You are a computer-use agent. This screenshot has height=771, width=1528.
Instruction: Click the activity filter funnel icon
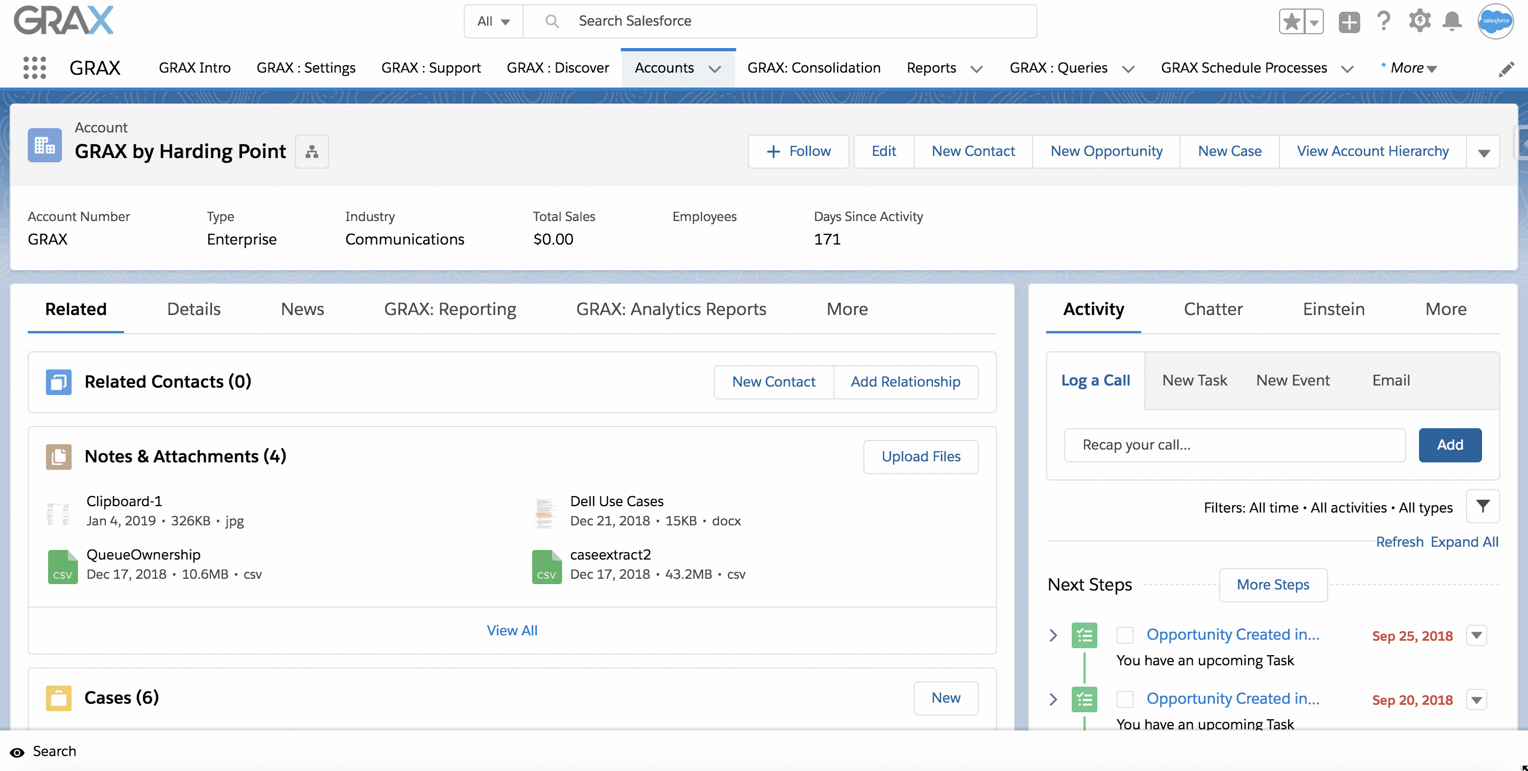point(1483,506)
